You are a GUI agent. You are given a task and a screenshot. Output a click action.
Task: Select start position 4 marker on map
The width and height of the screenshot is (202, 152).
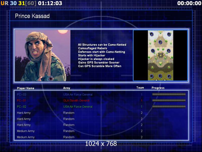(x=151, y=34)
